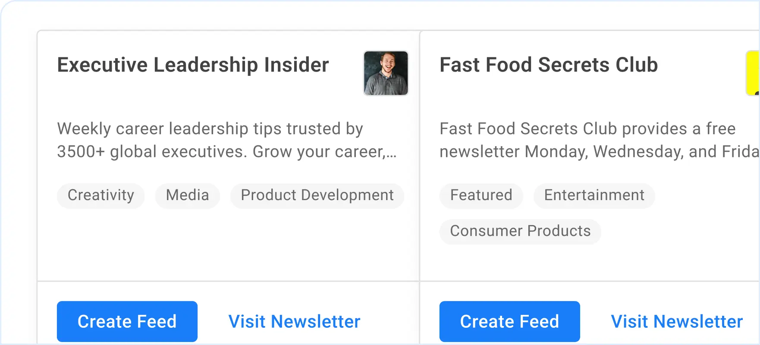This screenshot has height=345, width=760.
Task: Select the Entertainment tag
Action: pyautogui.click(x=594, y=195)
